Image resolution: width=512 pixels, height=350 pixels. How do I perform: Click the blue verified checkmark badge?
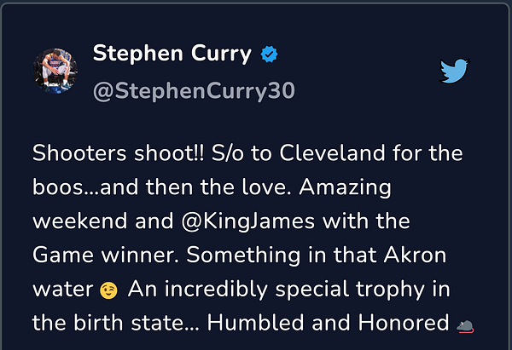click(270, 55)
